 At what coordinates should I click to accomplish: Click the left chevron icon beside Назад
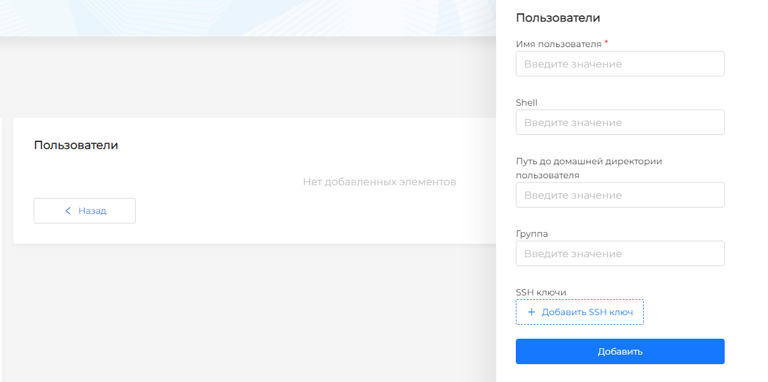point(68,211)
